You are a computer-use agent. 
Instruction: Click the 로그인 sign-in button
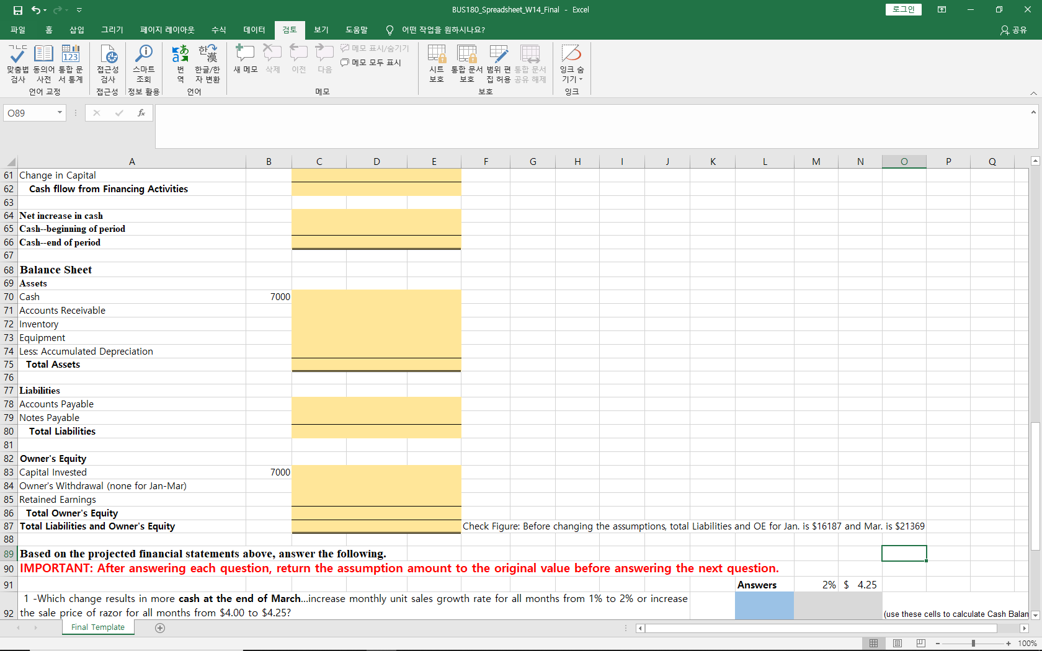[903, 9]
